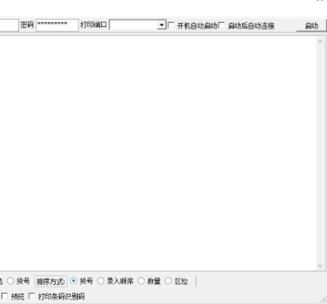This screenshot has height=304, width=327.
Task: Click the scrollbar down arrow
Action: pos(320,266)
